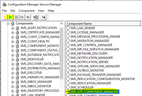Expand the SMS_EXECUTIVE node
The height and width of the screenshot is (96, 142).
tap(13, 73)
